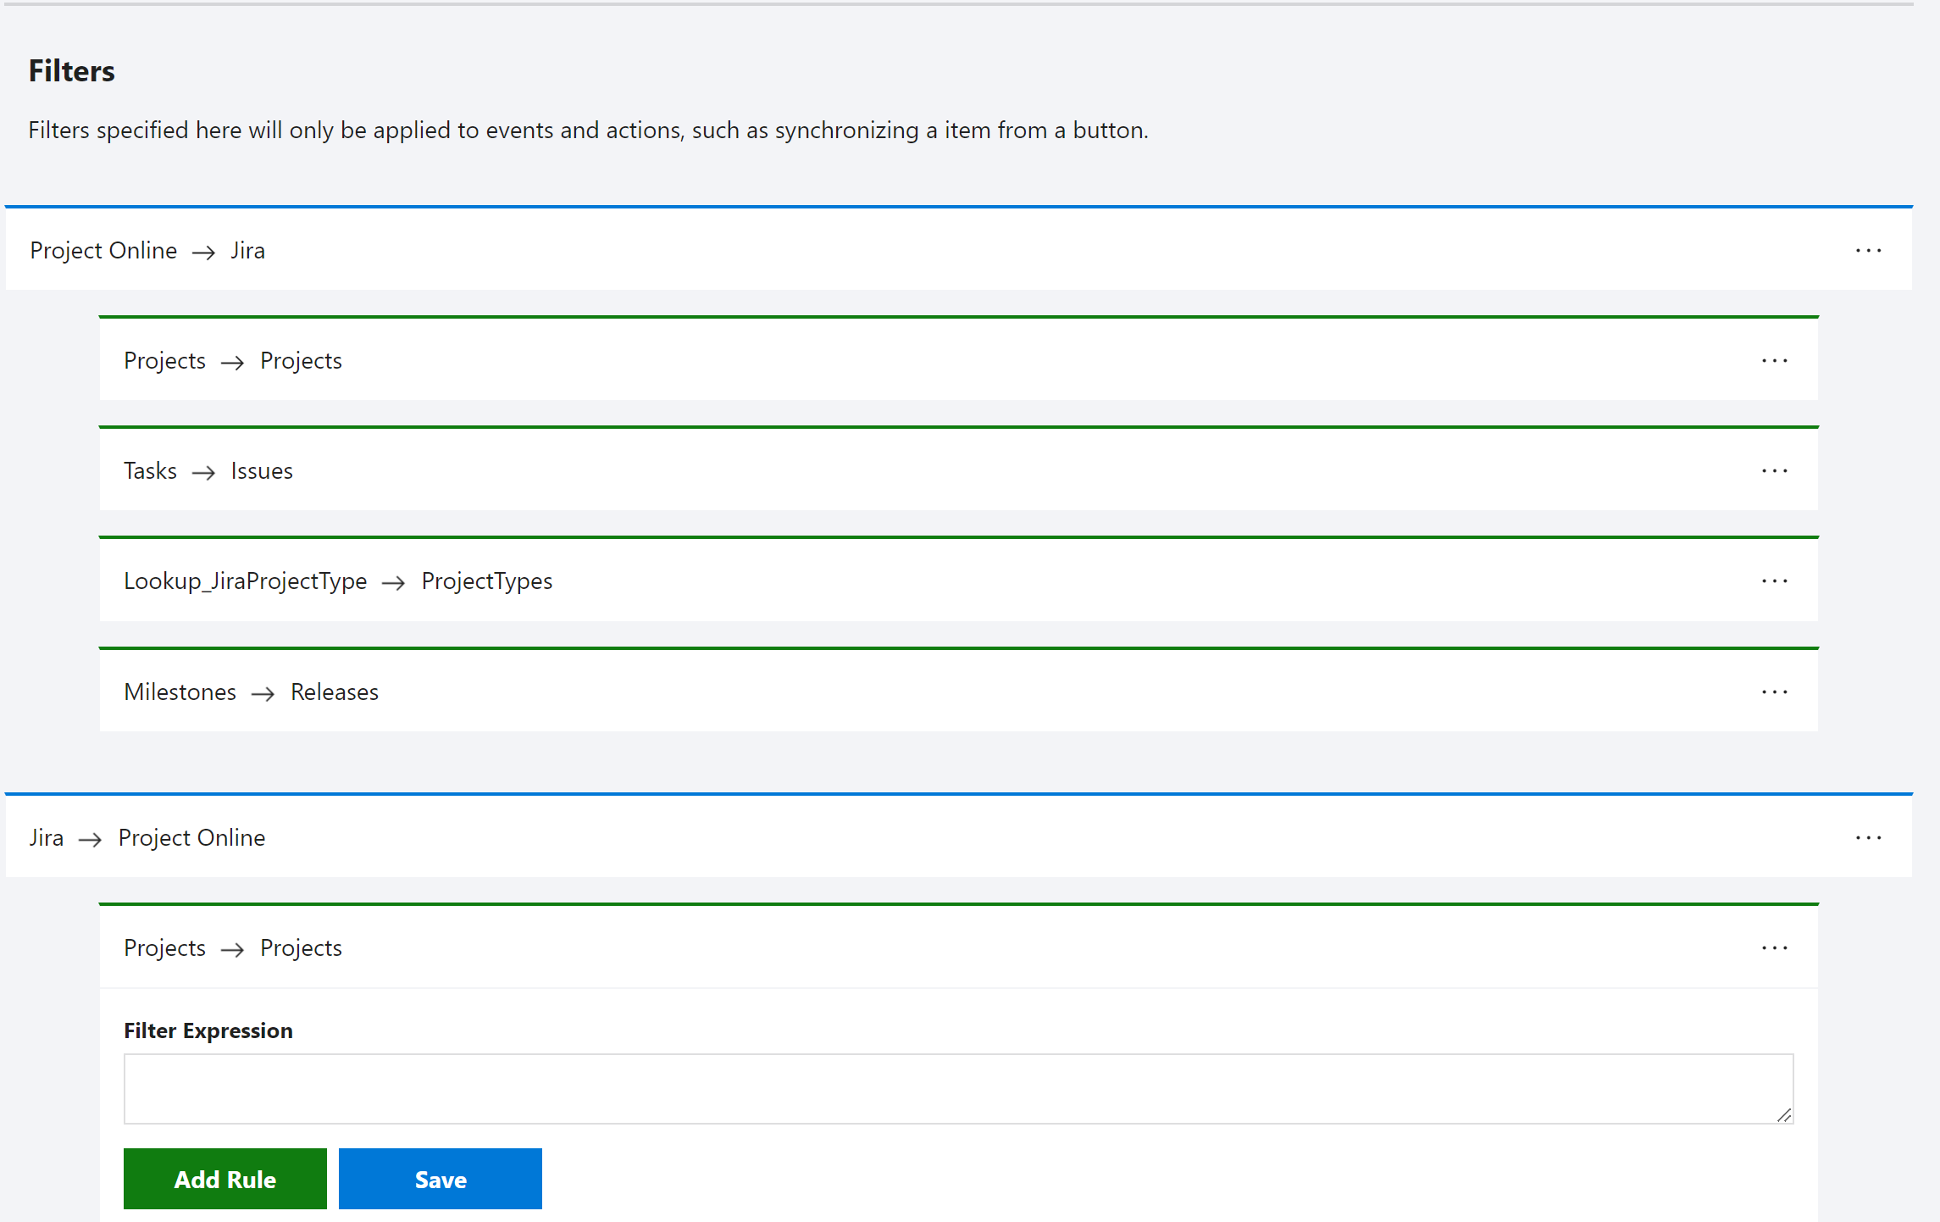Screen dimensions: 1940x1222
Task: Click the arrow between Milestones and Releases
Action: click(x=263, y=692)
